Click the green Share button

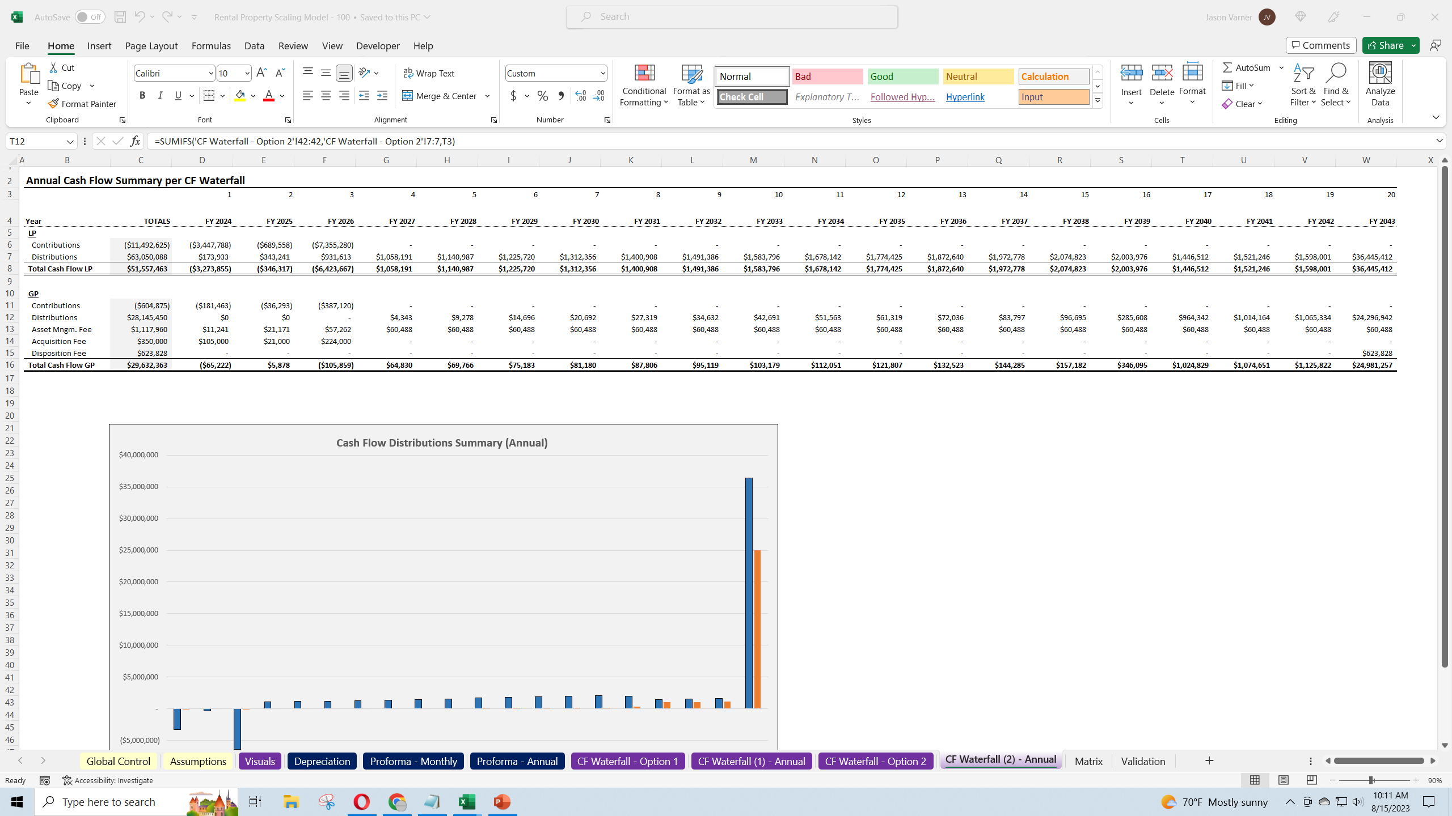[x=1386, y=45]
